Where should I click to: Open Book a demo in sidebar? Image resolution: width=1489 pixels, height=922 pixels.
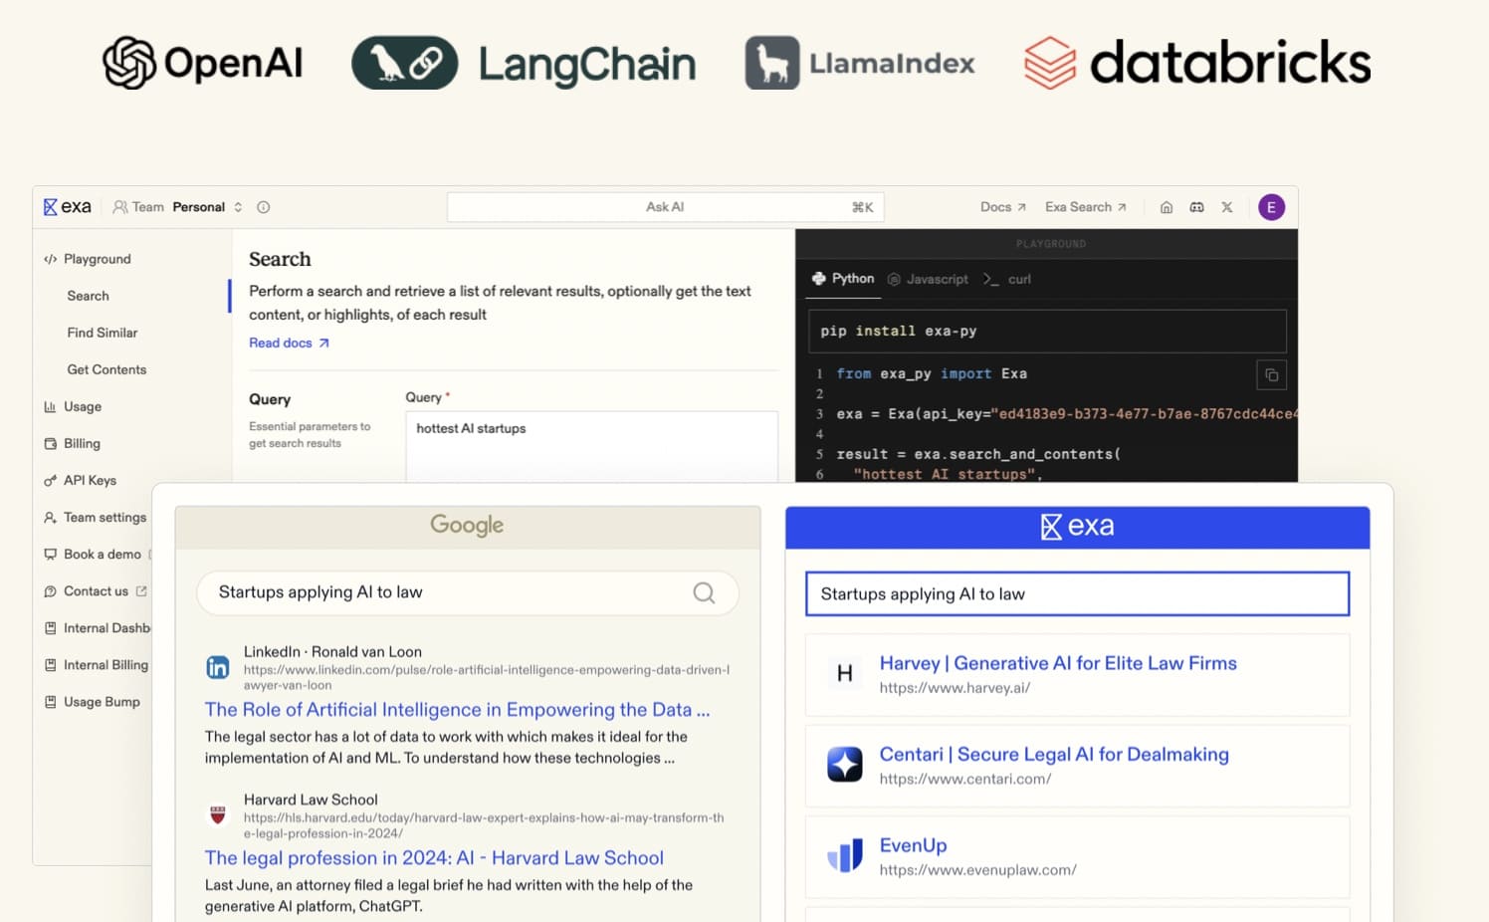102,554
